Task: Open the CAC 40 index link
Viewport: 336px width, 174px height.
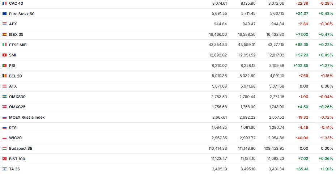Action: pos(16,3)
